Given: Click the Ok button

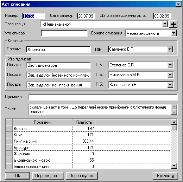Looking at the screenshot, I should [18, 176].
